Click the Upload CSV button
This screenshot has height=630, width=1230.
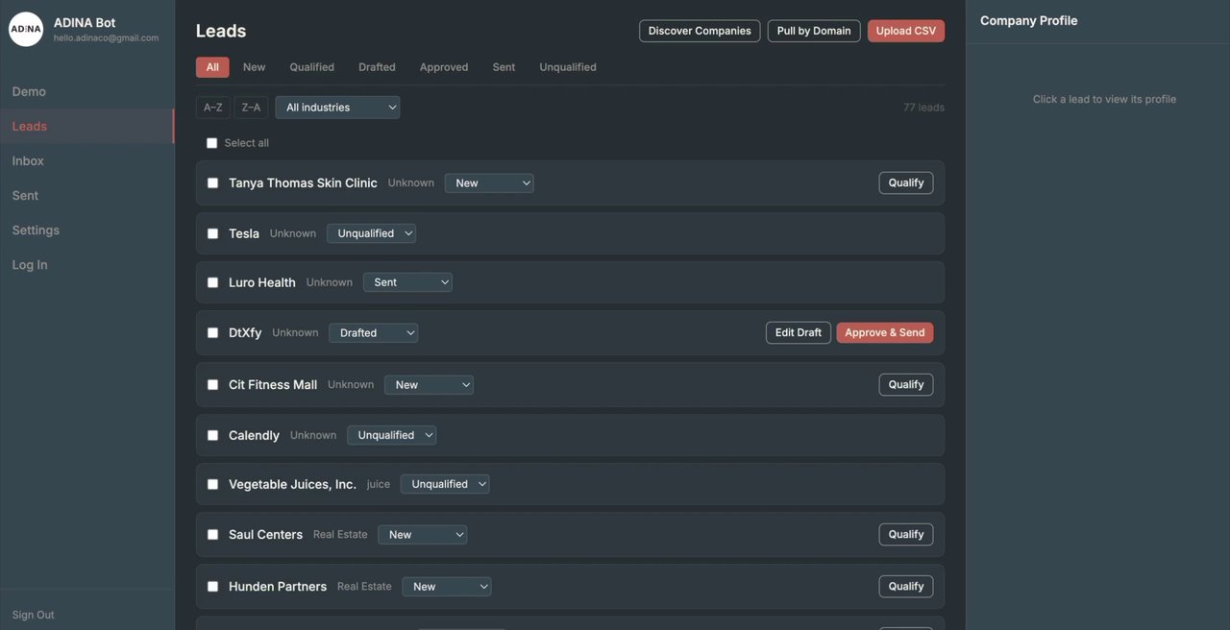tap(906, 31)
